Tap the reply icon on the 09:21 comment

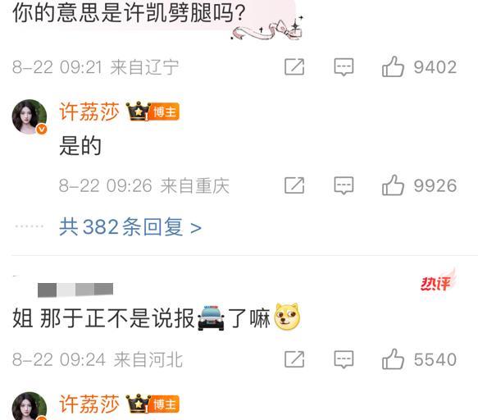[344, 66]
